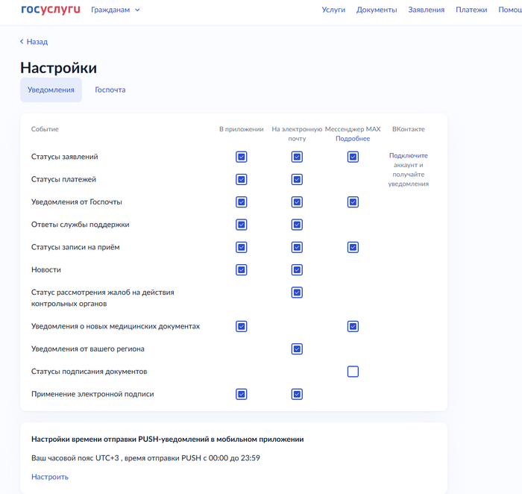Open the Услуги menu item
522x494 pixels.
point(333,10)
